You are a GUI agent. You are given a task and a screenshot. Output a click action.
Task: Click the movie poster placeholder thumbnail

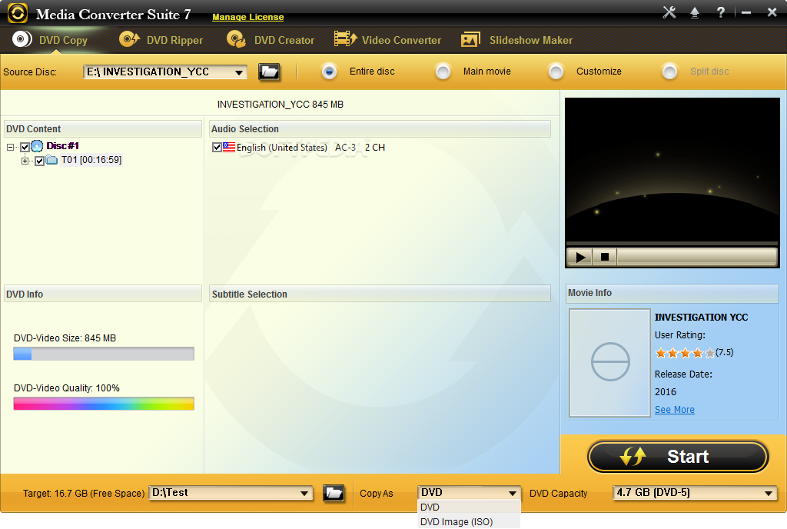[609, 362]
